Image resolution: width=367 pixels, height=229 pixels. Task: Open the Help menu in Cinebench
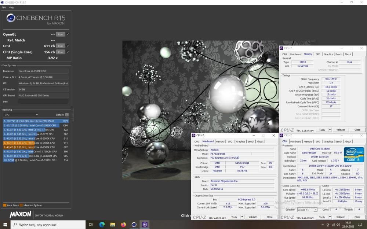tap(11, 7)
